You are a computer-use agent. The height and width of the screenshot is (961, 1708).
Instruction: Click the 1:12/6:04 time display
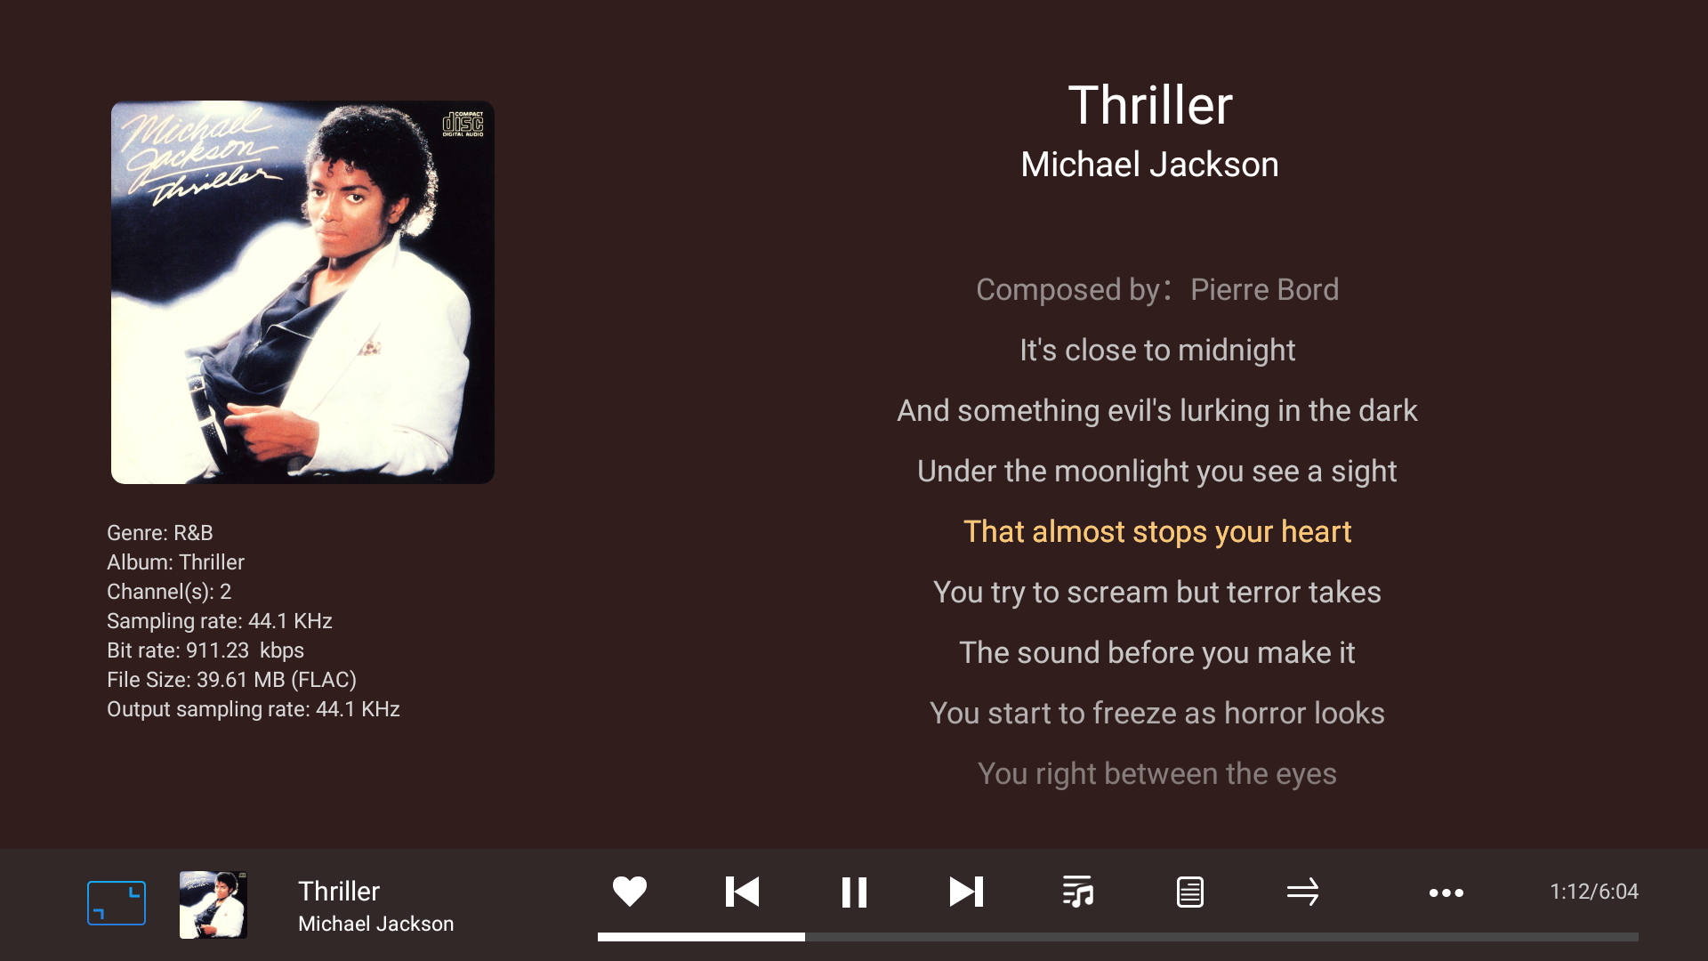point(1594,892)
